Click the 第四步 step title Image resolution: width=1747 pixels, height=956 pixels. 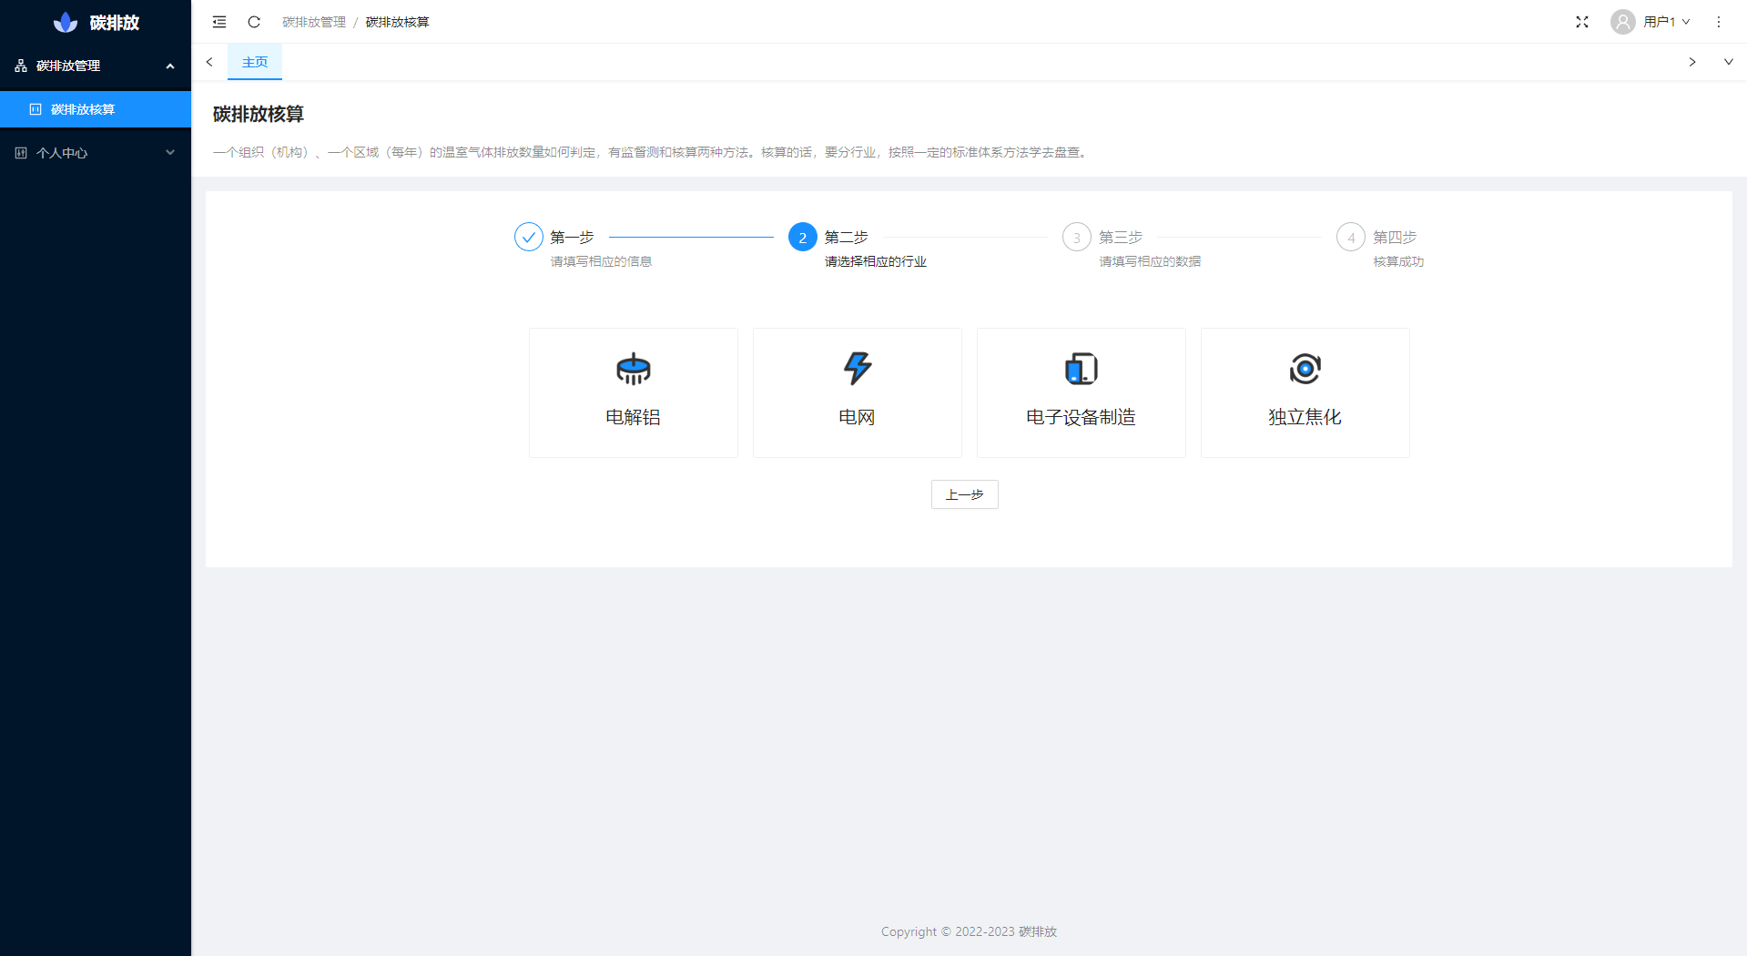[1395, 237]
